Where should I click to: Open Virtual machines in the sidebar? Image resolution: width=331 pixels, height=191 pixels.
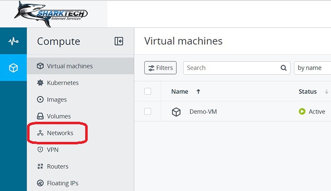80,66
